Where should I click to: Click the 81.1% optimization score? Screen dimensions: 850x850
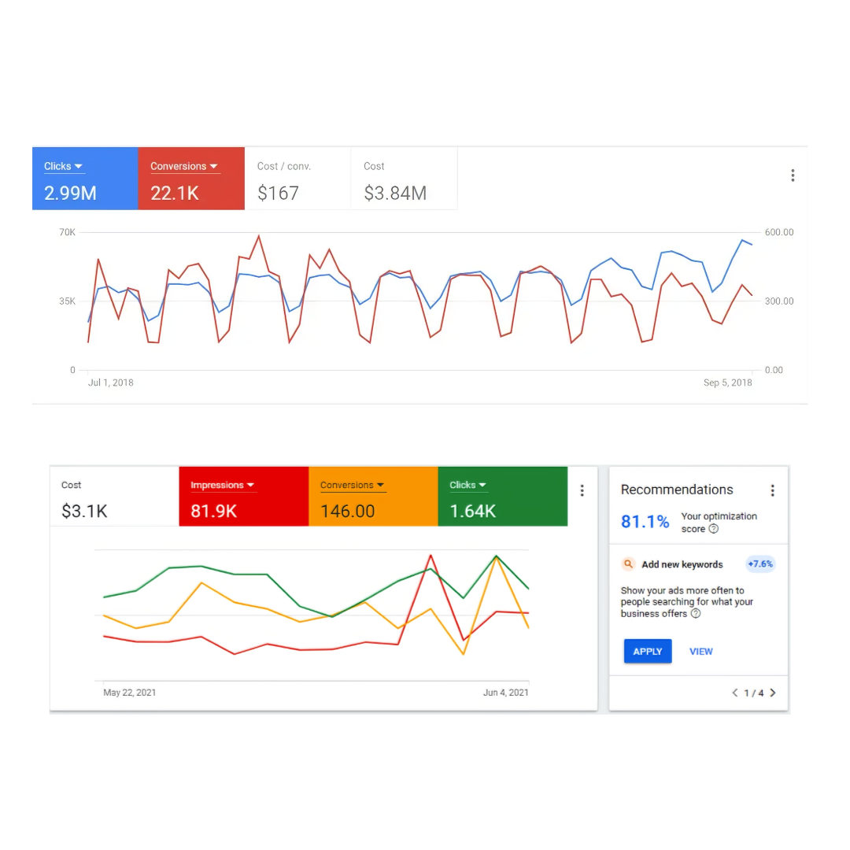click(645, 522)
